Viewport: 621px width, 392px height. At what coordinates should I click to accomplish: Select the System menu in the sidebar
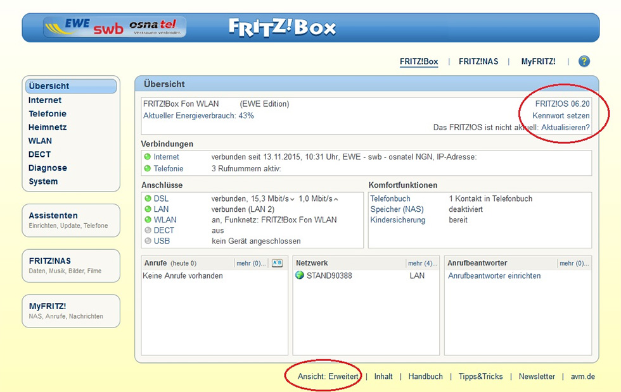(43, 181)
